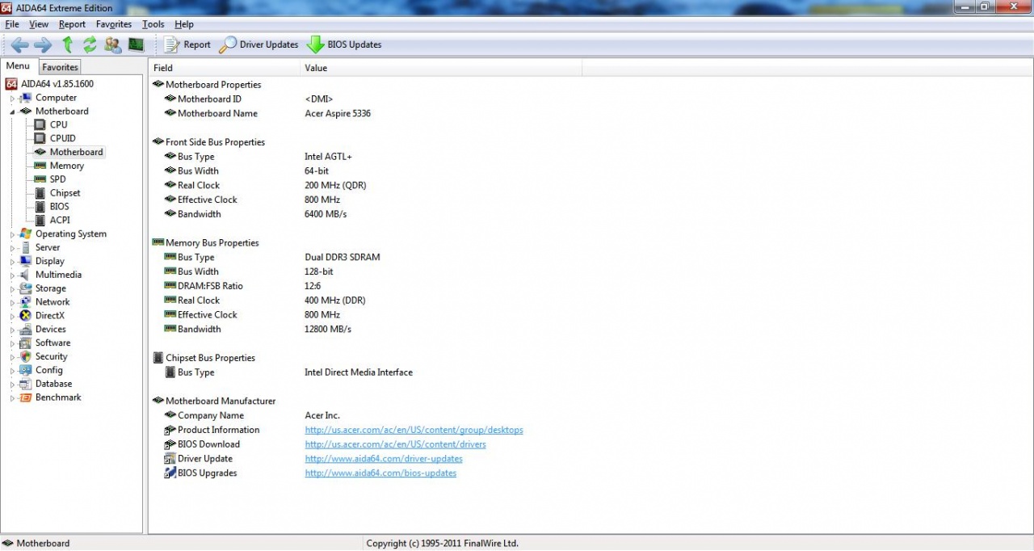Viewport: 1034px width, 551px height.
Task: Select the CPUID item in the tree
Action: (x=62, y=138)
